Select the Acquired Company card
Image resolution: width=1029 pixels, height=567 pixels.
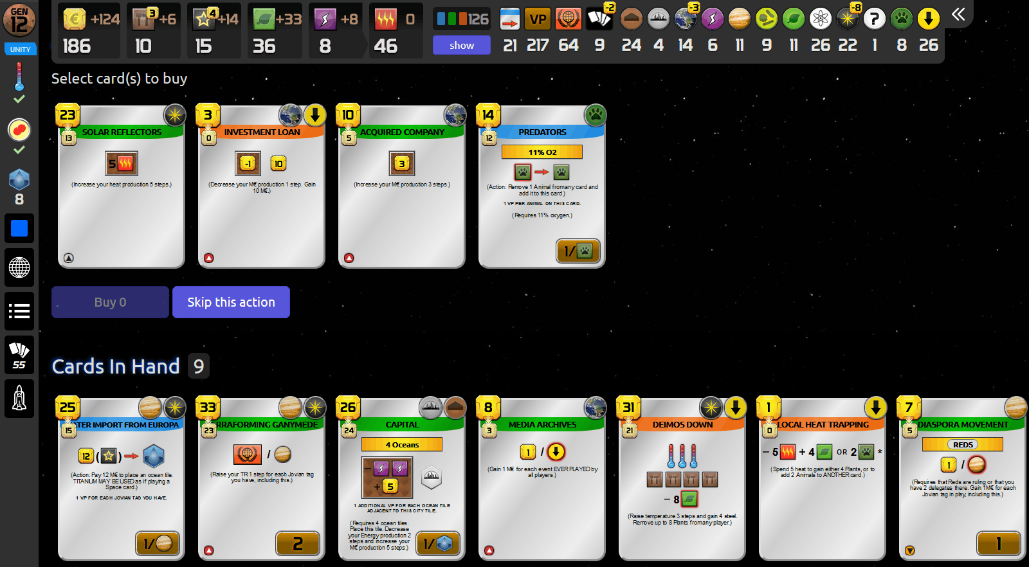[402, 186]
